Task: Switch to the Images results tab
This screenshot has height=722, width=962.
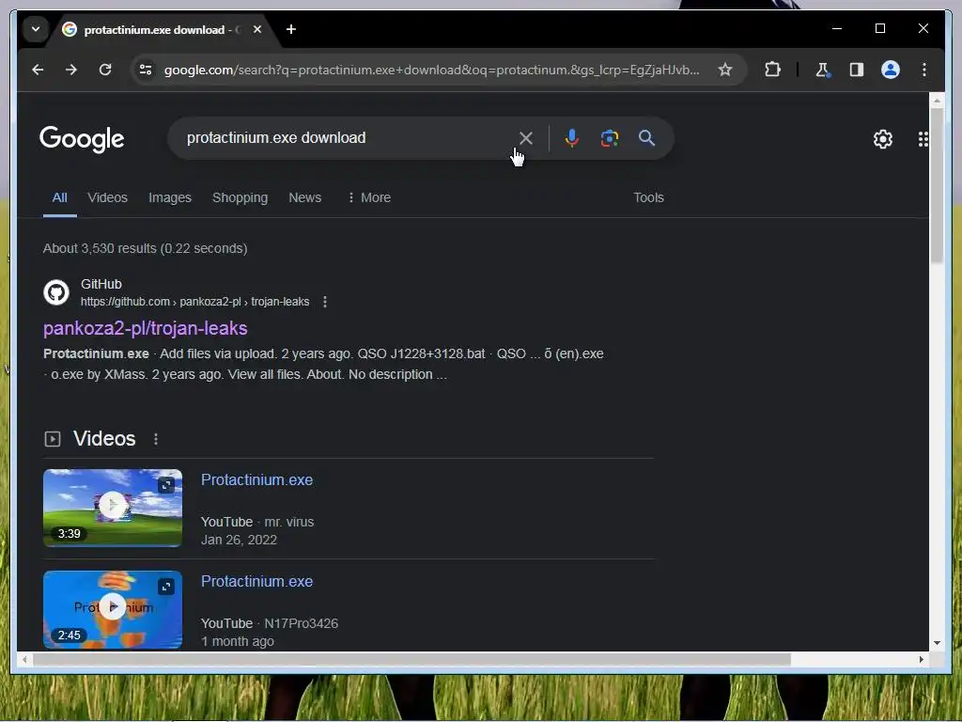Action: [x=170, y=197]
